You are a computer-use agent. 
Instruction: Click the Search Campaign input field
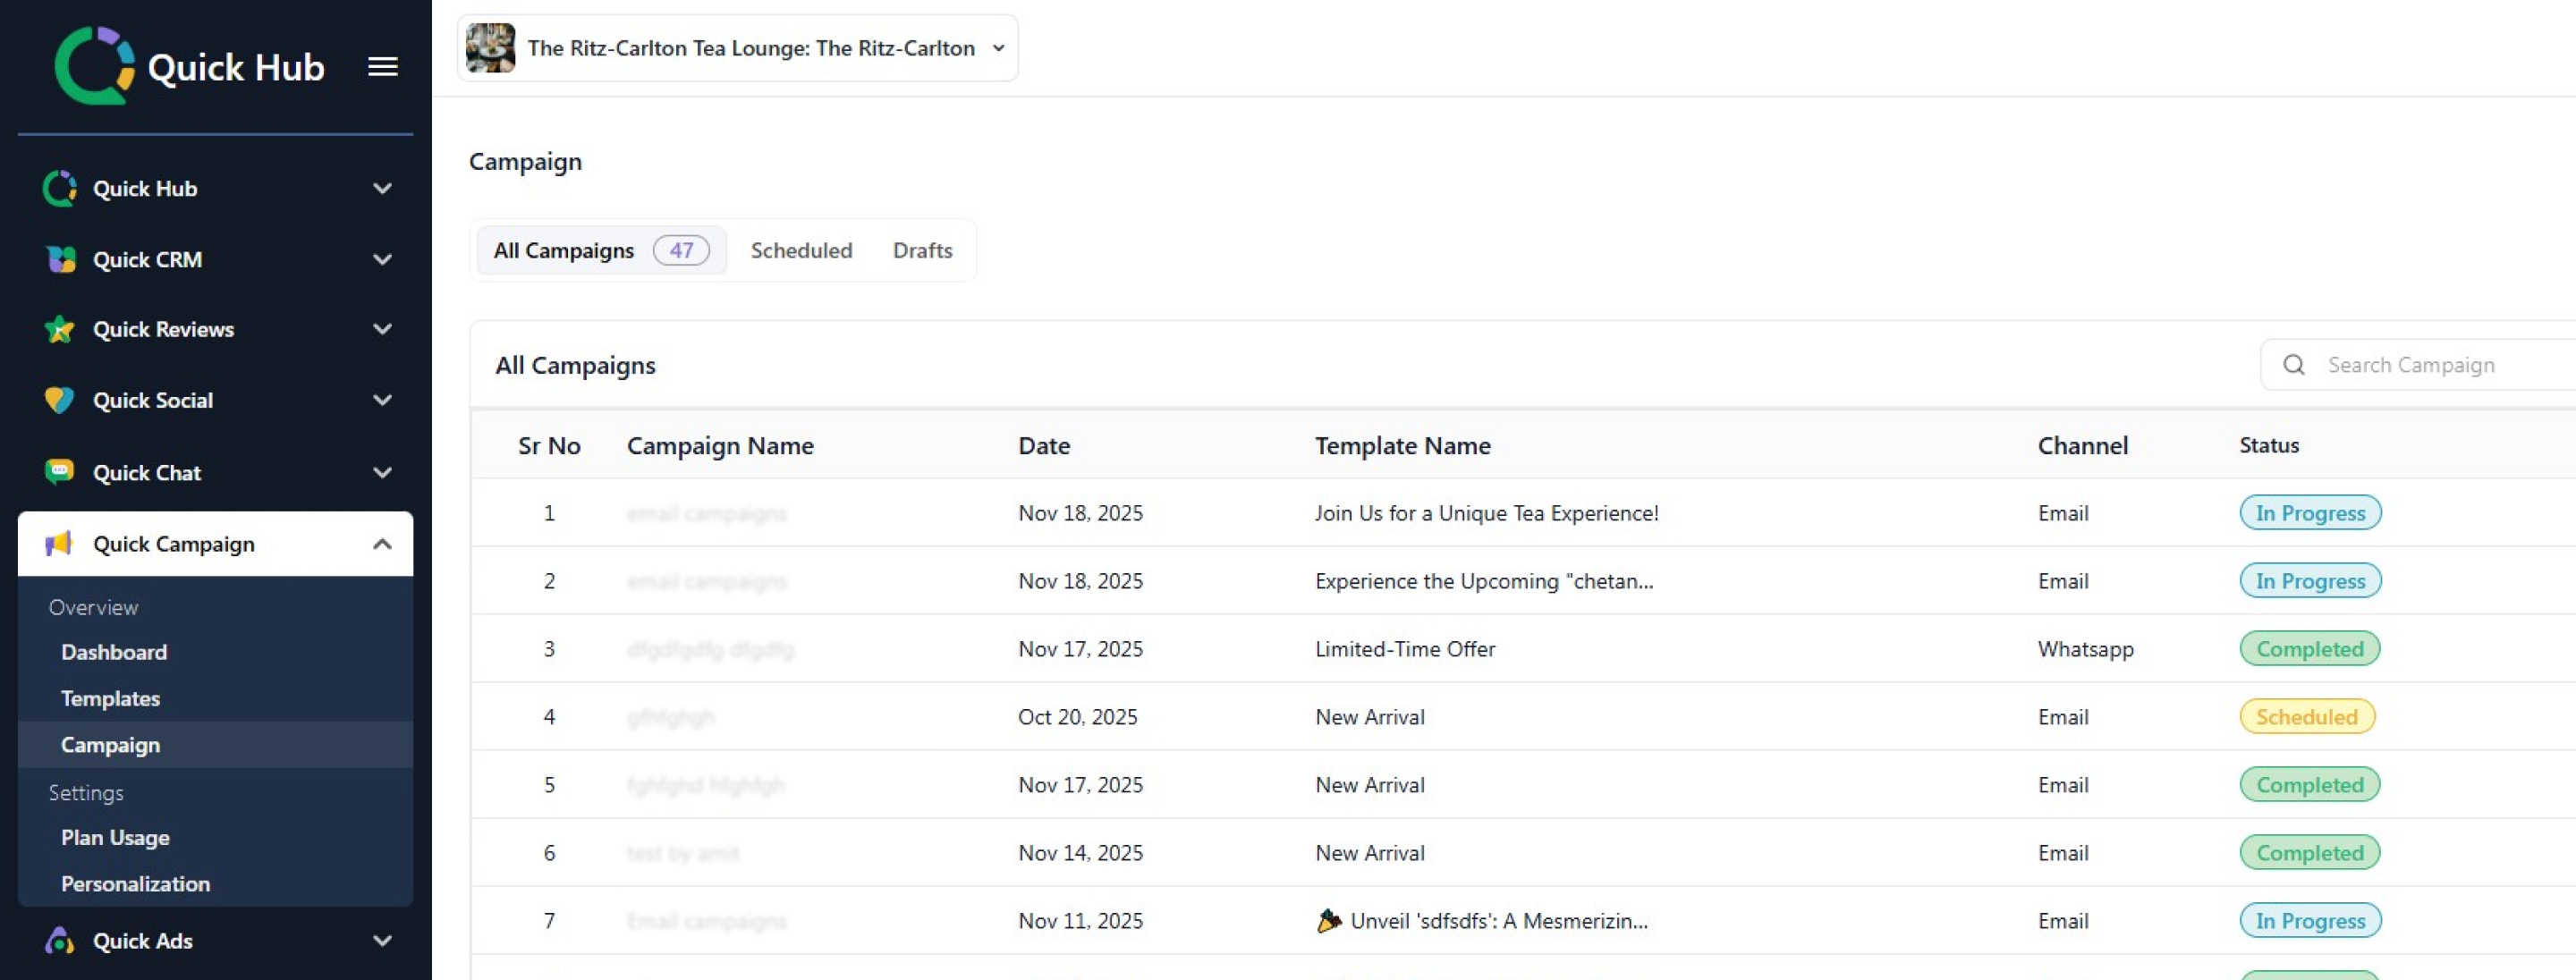(2430, 365)
